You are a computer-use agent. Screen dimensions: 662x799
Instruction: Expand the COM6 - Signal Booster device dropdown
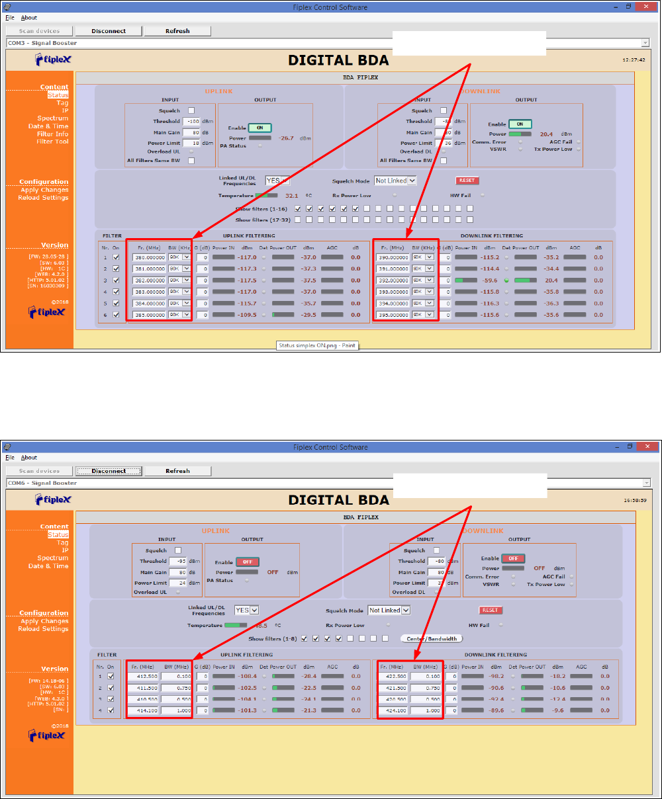click(645, 483)
